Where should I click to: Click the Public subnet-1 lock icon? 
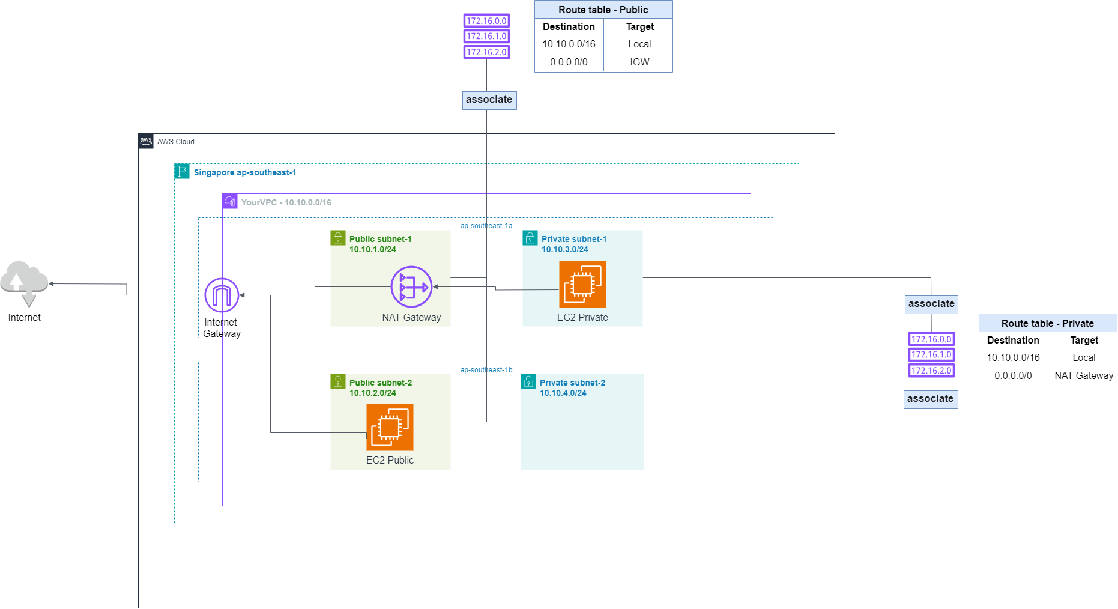click(x=338, y=238)
